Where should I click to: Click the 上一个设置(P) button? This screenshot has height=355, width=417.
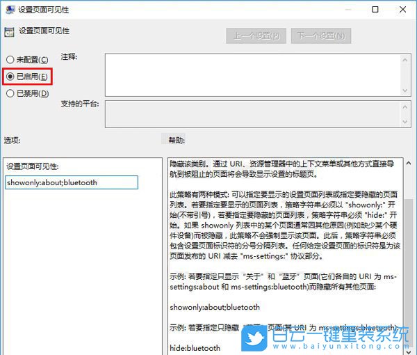(256, 35)
